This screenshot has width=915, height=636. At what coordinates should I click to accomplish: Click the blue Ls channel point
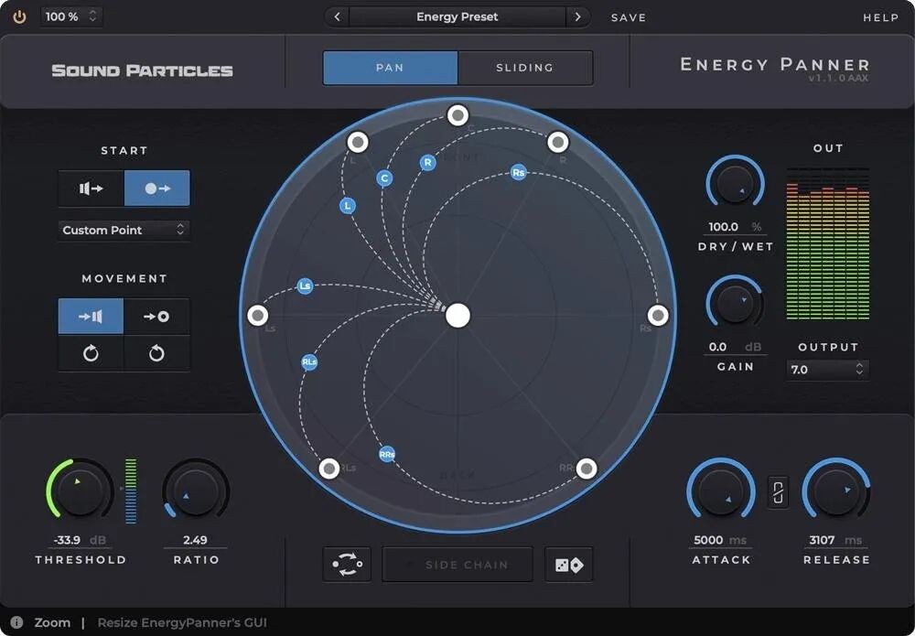tap(305, 286)
